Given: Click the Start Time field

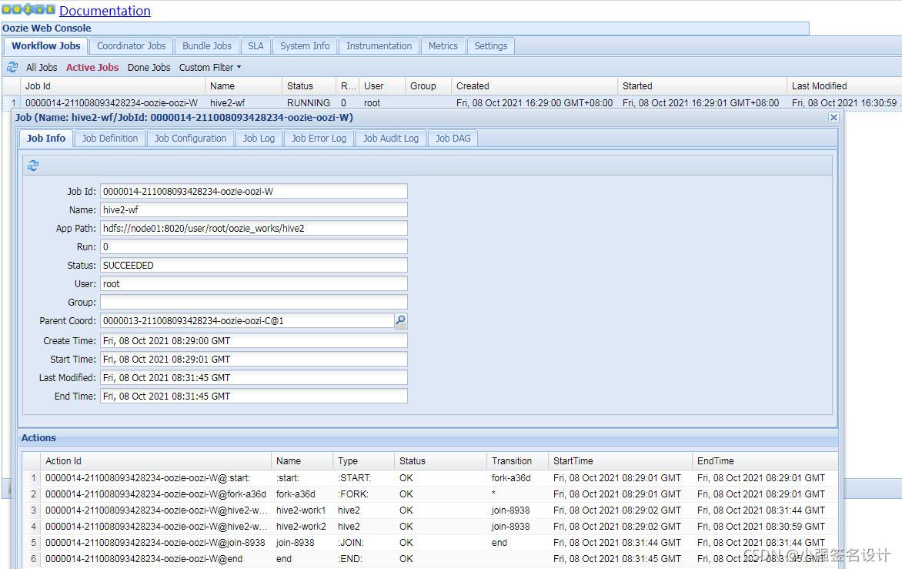Looking at the screenshot, I should (254, 360).
